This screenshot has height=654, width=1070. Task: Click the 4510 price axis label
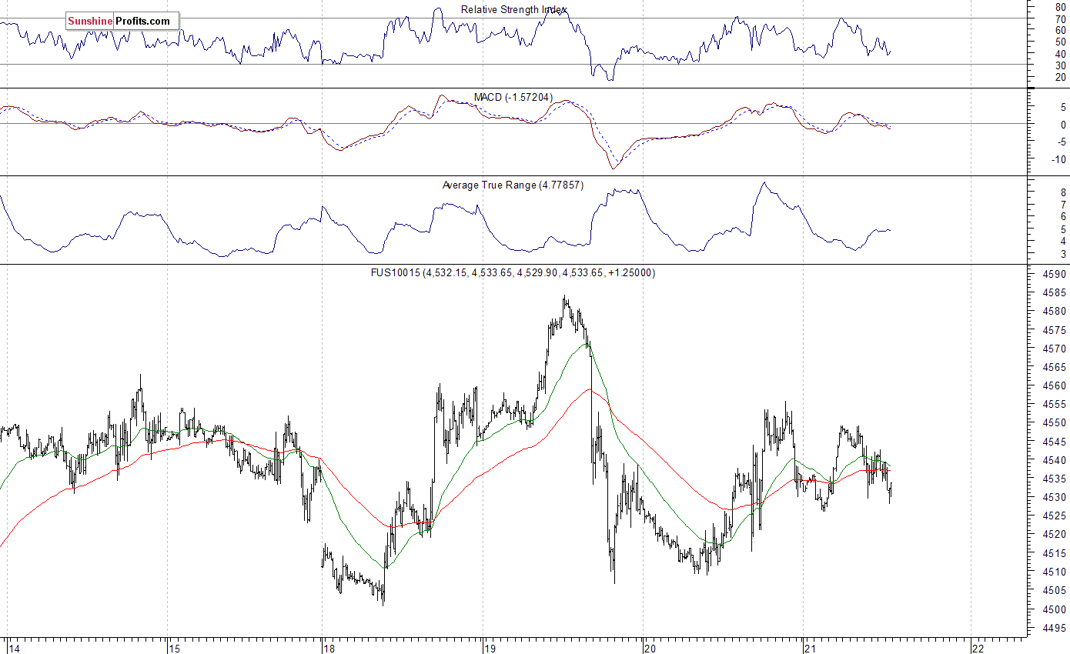(1055, 572)
